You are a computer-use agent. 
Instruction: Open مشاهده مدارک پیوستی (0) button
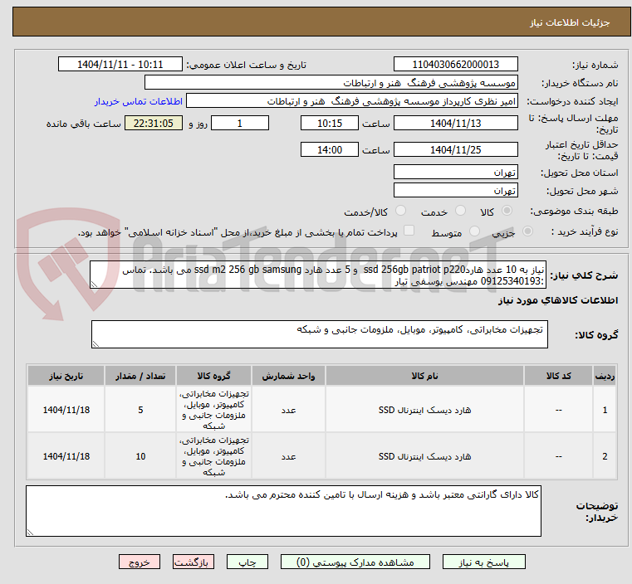click(x=355, y=562)
